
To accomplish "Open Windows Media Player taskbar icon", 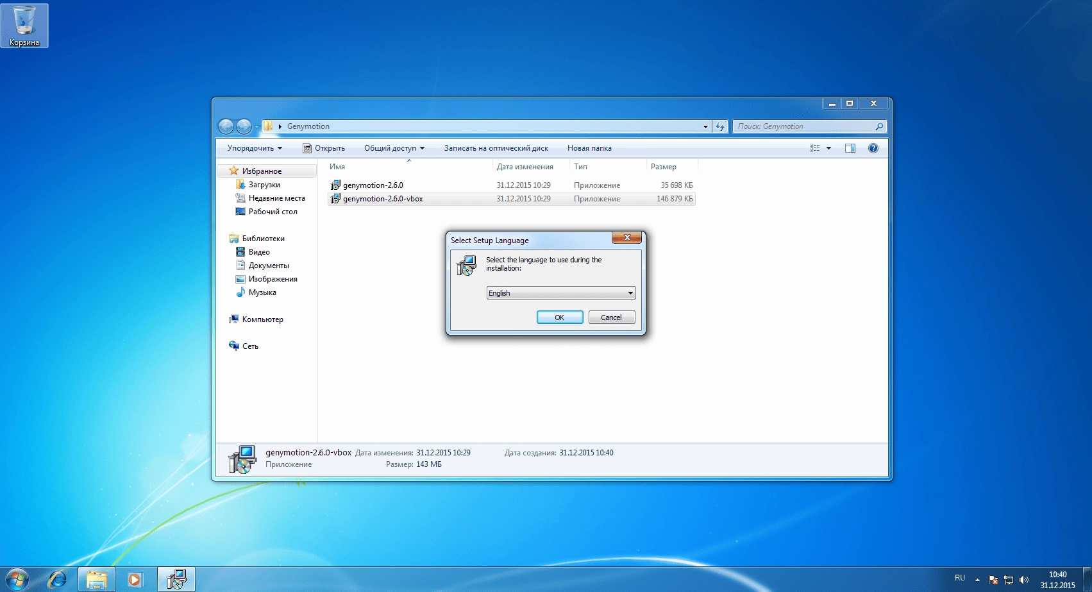I will [135, 580].
